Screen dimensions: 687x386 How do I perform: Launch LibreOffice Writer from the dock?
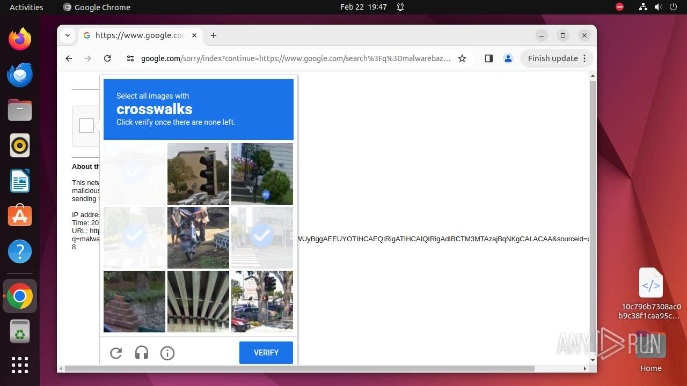pos(20,181)
